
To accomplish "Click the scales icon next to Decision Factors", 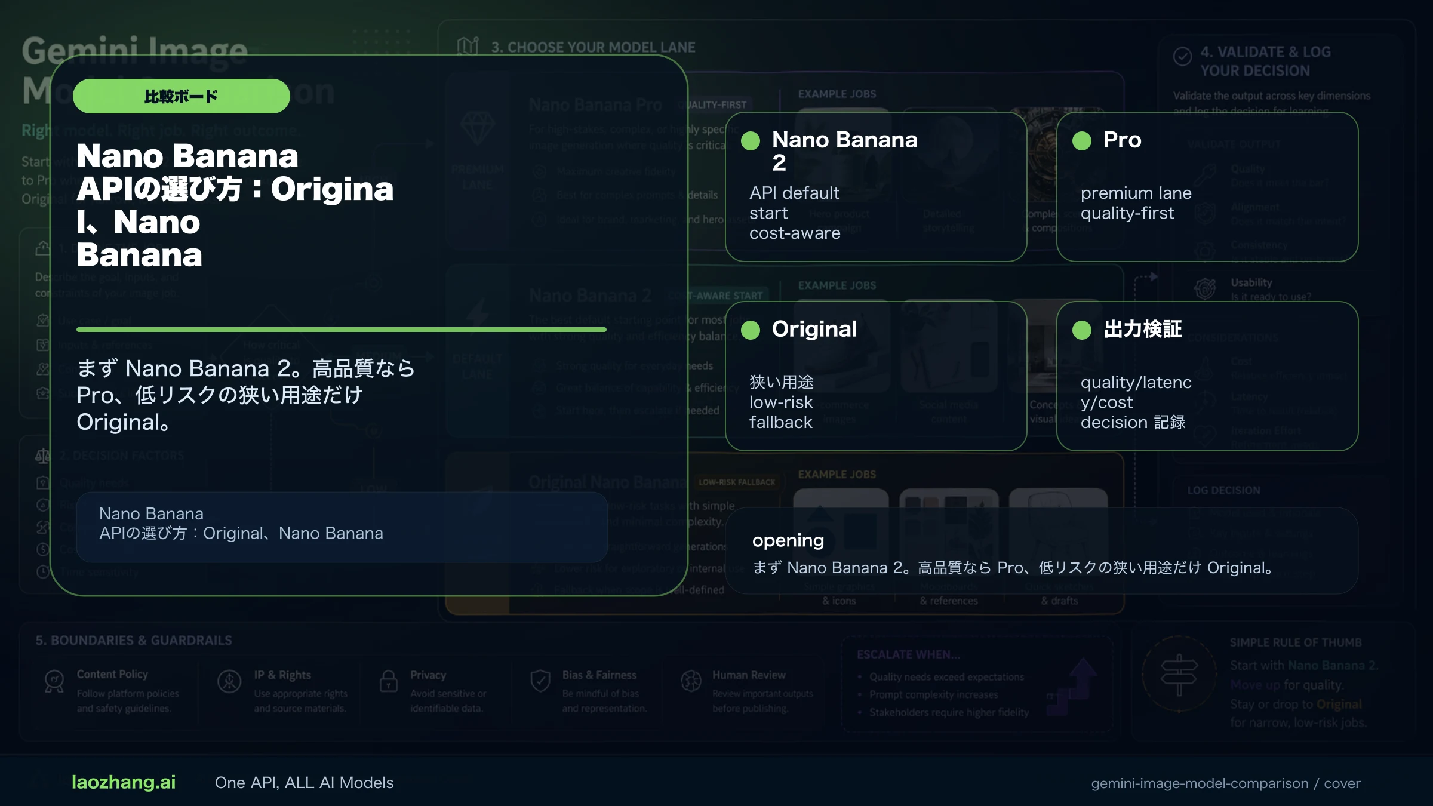I will (x=43, y=457).
